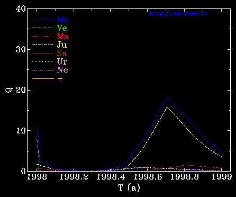The height and width of the screenshot is (197, 236).
Task: Click the y-axis value 30
Action: tap(21, 49)
